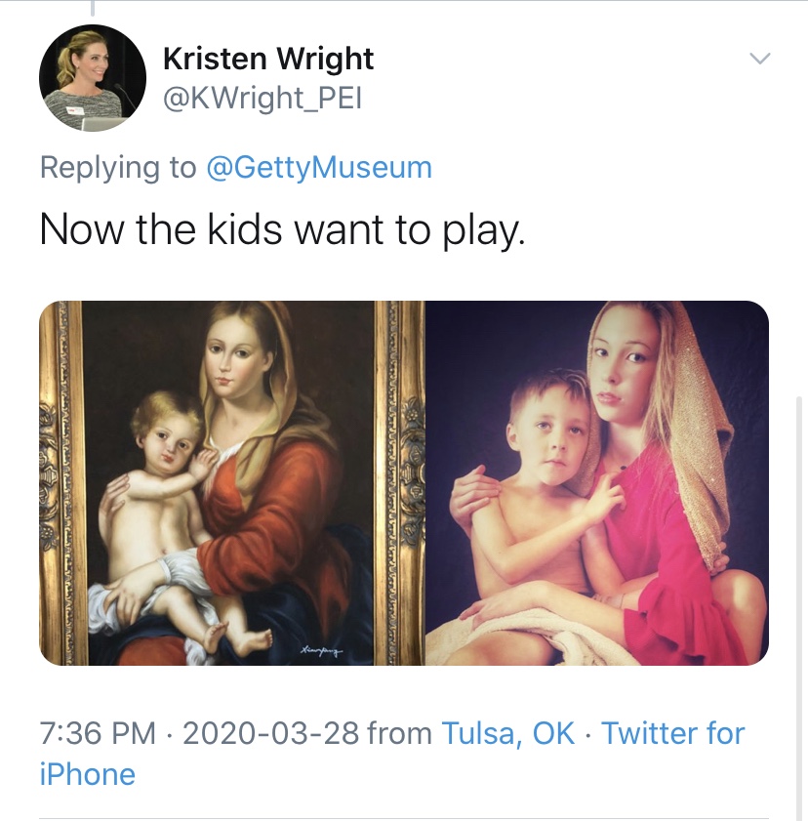Screen dimensions: 808x821
Task: Open the @KWright_PEI handle
Action: click(262, 100)
